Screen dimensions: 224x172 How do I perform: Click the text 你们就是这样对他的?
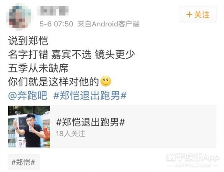click(53, 82)
